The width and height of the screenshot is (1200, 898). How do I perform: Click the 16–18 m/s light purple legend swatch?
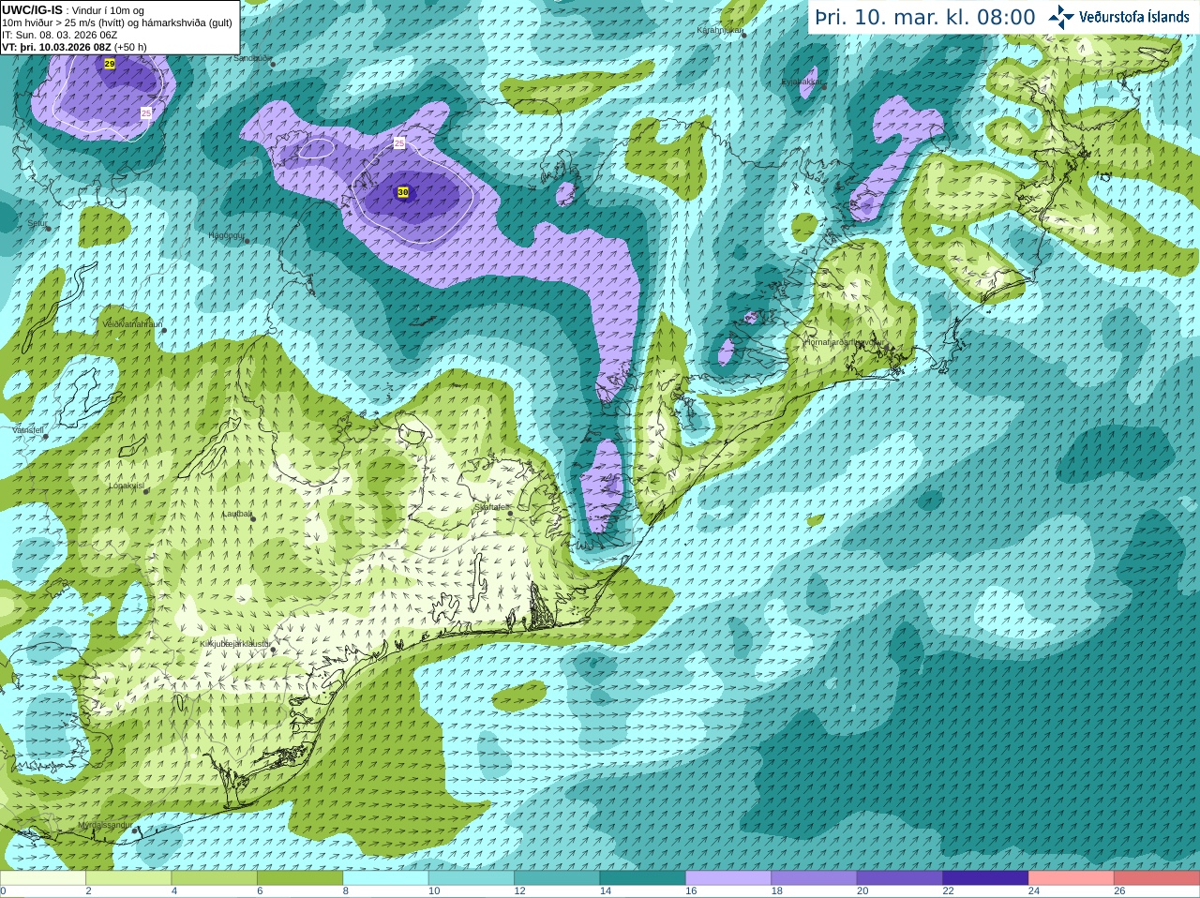728,878
